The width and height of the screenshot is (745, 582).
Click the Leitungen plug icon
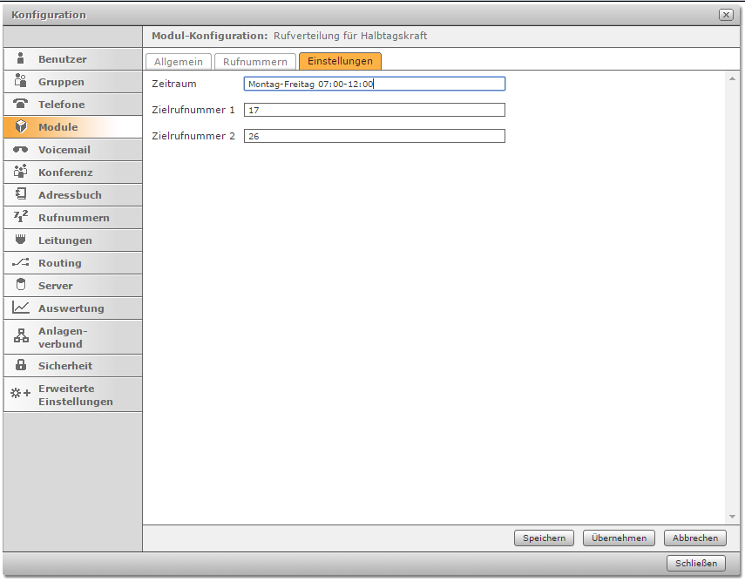(21, 240)
